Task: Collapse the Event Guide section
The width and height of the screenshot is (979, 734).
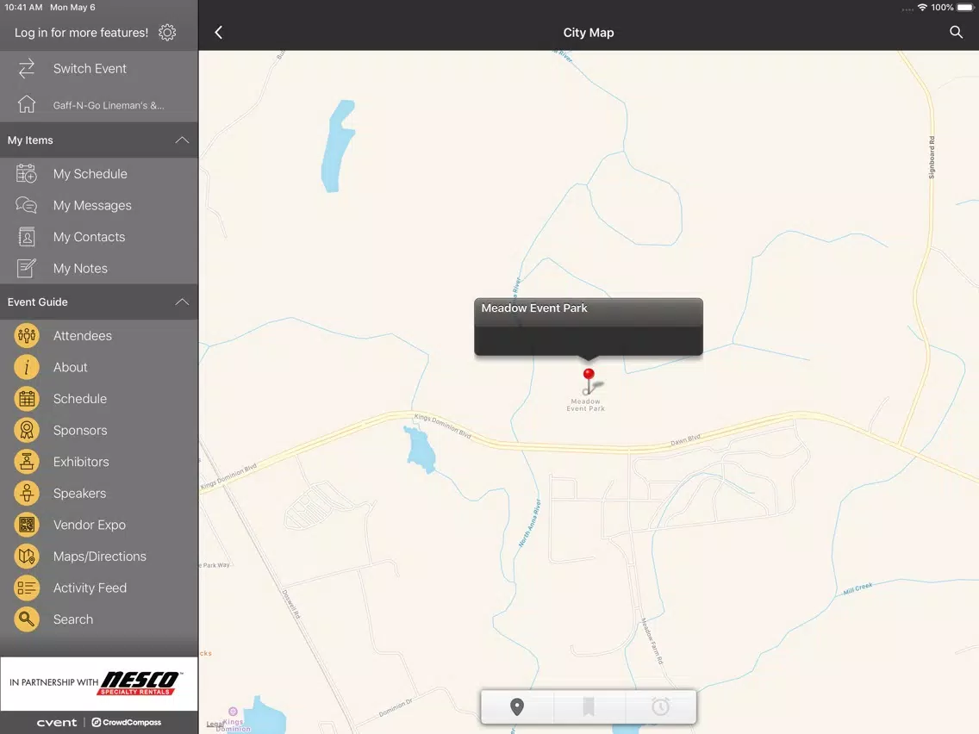Action: point(182,302)
